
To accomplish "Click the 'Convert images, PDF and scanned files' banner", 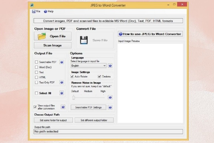I will (x=108, y=21).
